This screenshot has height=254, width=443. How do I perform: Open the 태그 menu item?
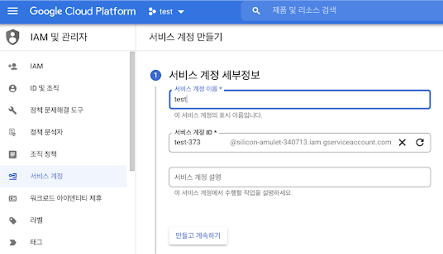[63, 242]
